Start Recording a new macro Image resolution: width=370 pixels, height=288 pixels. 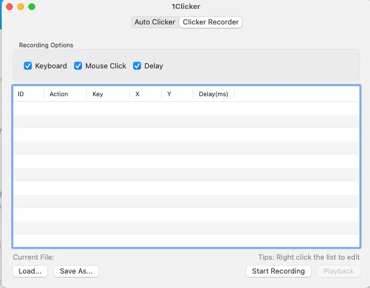pos(278,271)
